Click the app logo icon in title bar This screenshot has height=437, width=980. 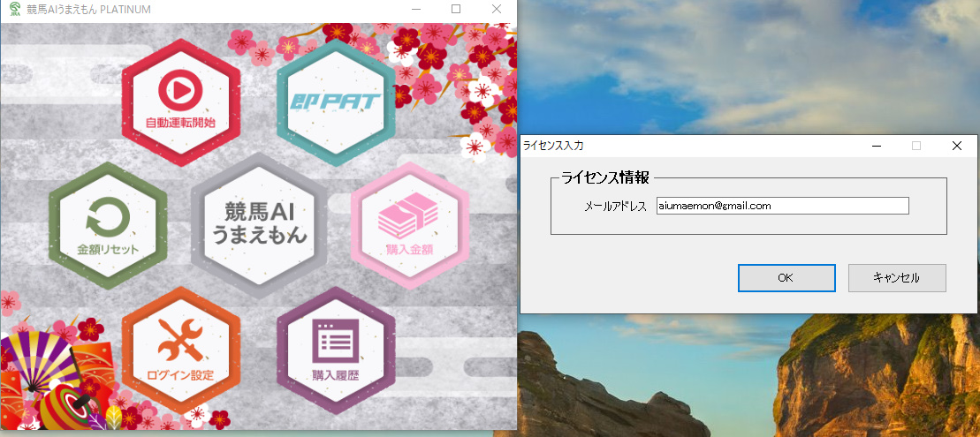[x=15, y=10]
